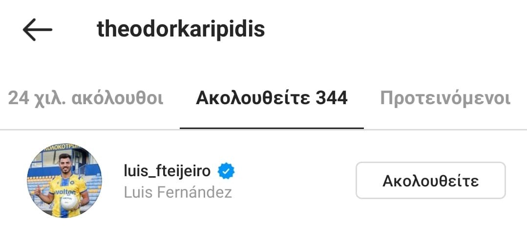Click the Luis Fernández name text
This screenshot has width=527, height=239.
(x=178, y=192)
